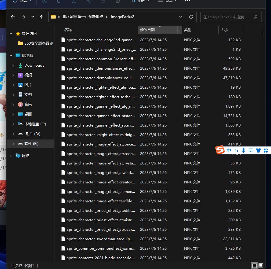
Task: Click the Sogou S logo
Action: click(x=220, y=150)
